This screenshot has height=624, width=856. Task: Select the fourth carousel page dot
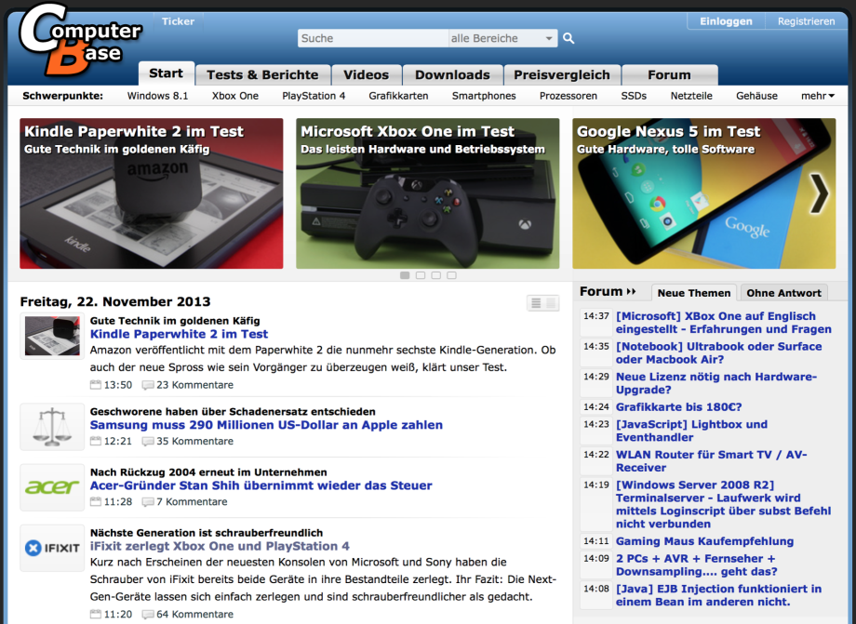click(x=451, y=275)
